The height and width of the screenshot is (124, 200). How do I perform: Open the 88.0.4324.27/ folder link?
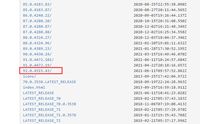37,38
